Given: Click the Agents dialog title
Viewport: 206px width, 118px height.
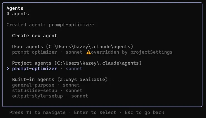Looking at the screenshot, I should tap(15, 8).
